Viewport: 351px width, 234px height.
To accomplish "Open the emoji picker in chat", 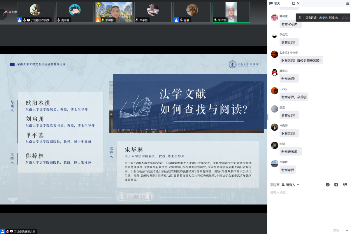I will tap(328, 185).
